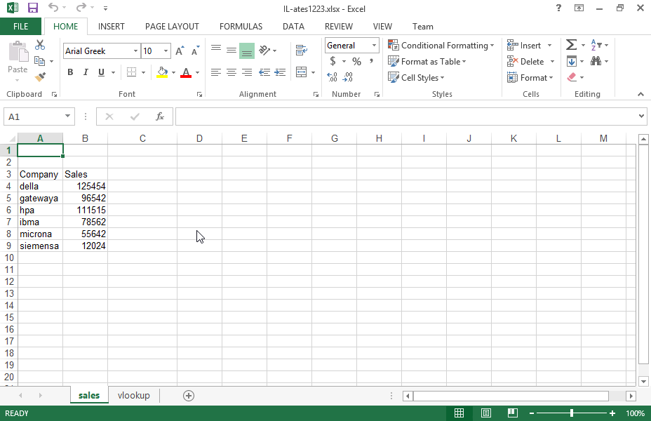Toggle Middle Align vertical alignment
This screenshot has height=421, width=651.
click(231, 51)
